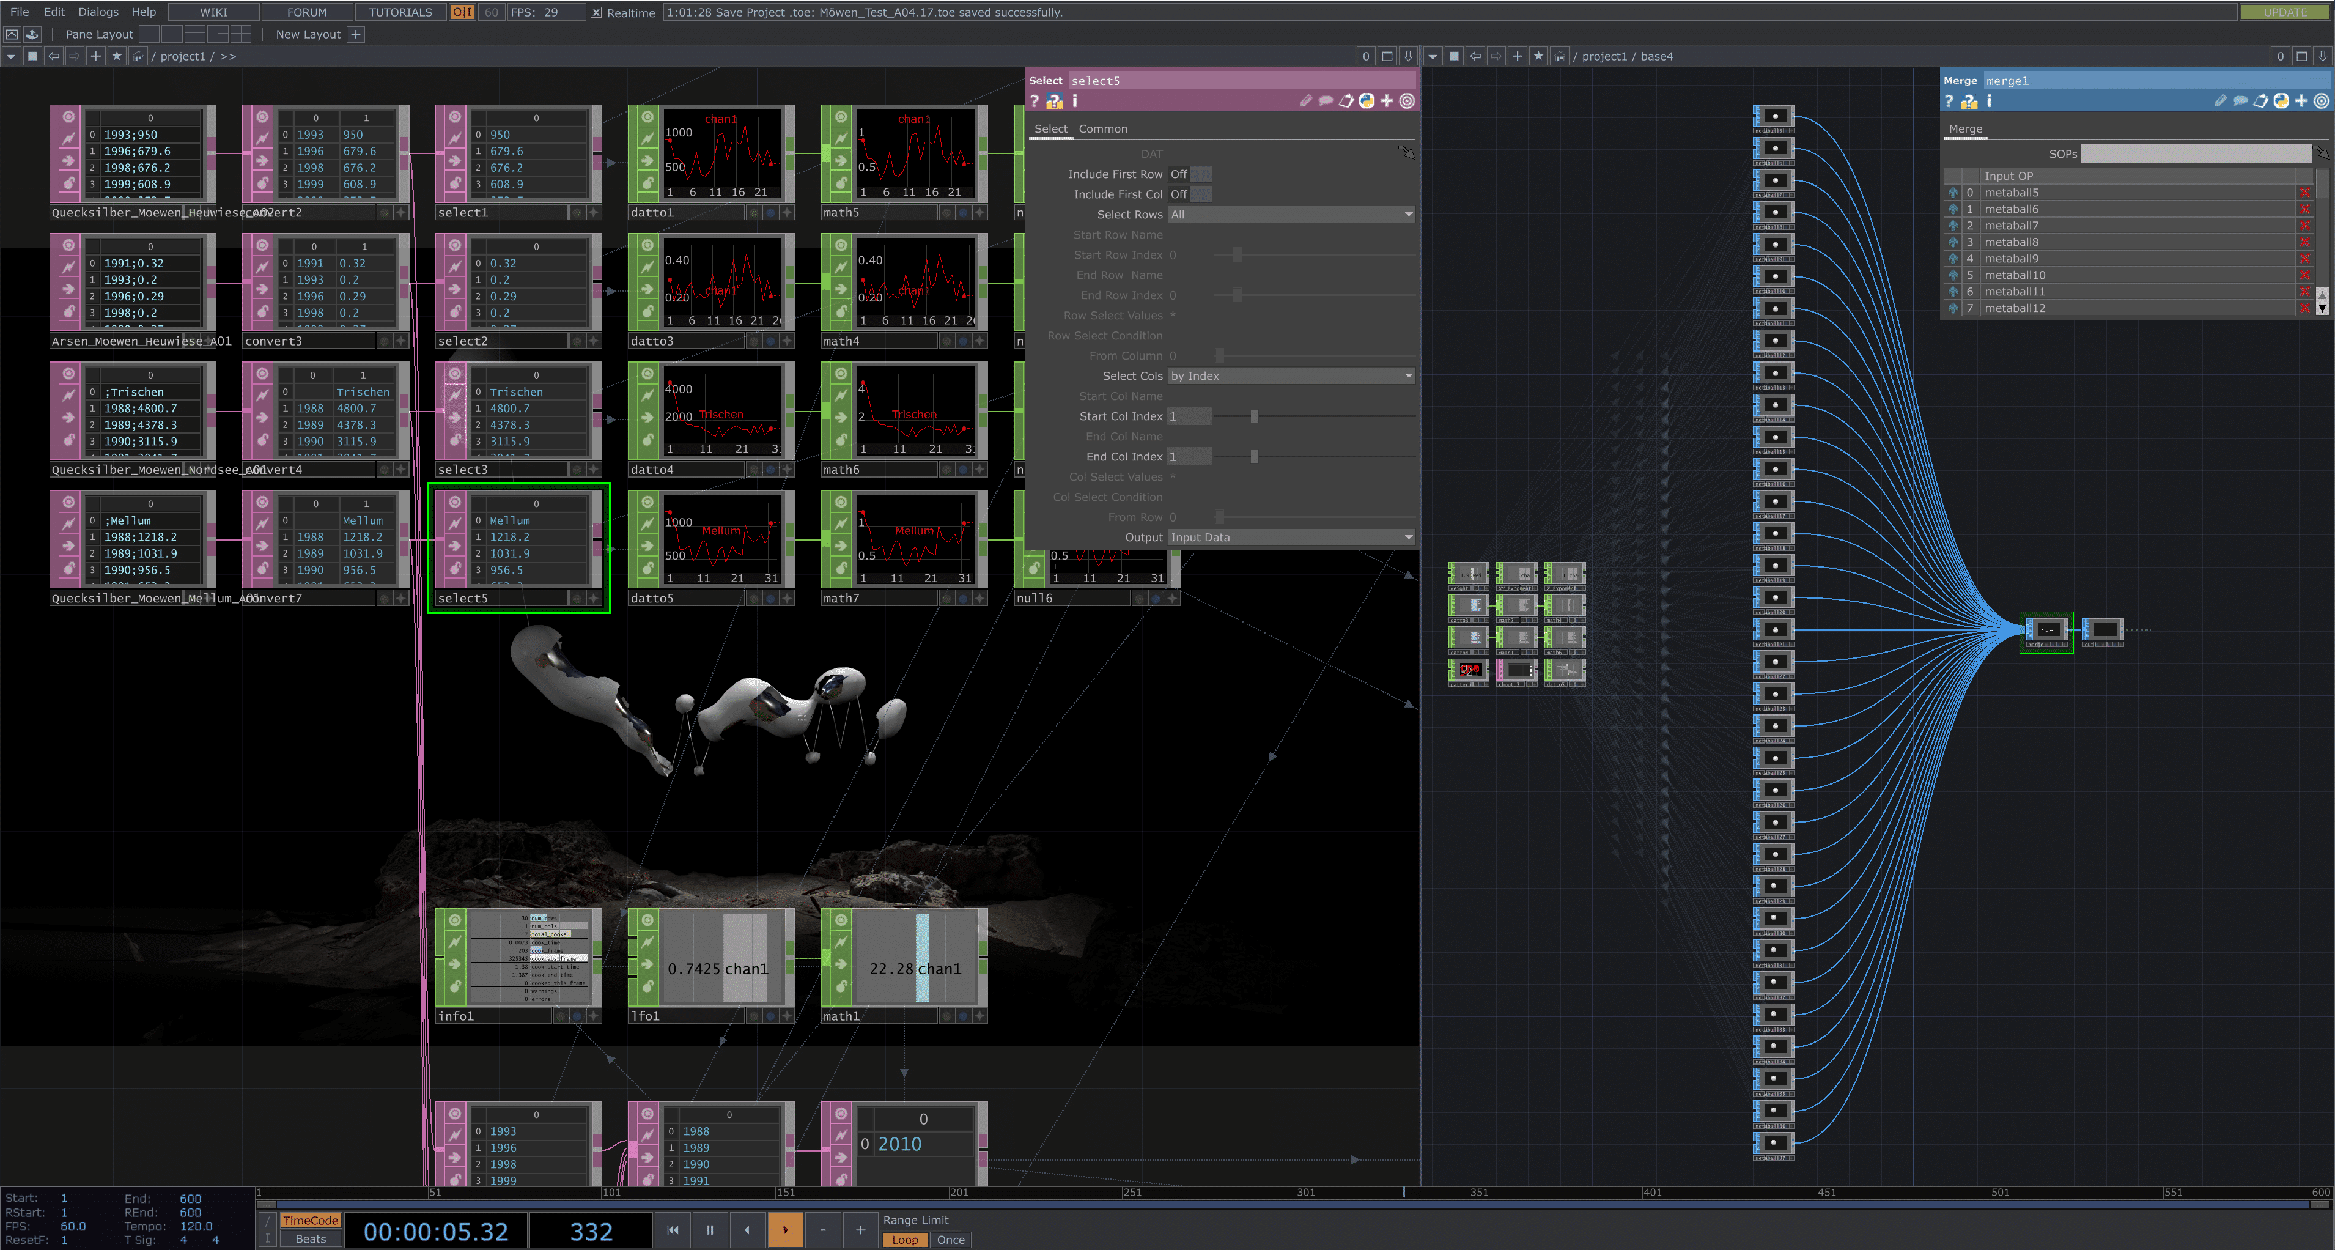The width and height of the screenshot is (2335, 1250).
Task: Open operator info icon in select5 header
Action: tap(1075, 101)
